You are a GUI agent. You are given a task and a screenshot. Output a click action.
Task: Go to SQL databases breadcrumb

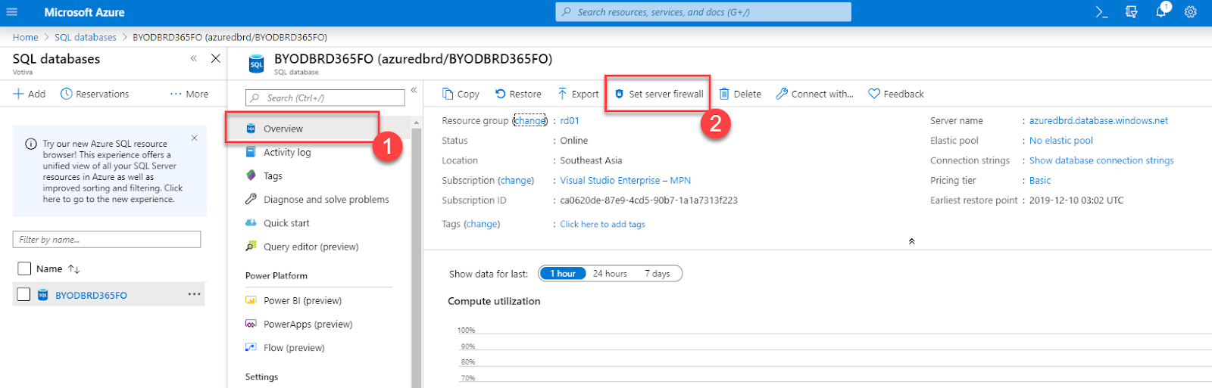[x=86, y=37]
